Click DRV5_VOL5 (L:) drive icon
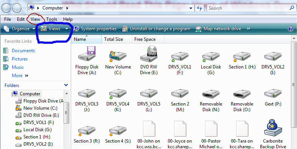This screenshot has width=297, height=149. 149,93
